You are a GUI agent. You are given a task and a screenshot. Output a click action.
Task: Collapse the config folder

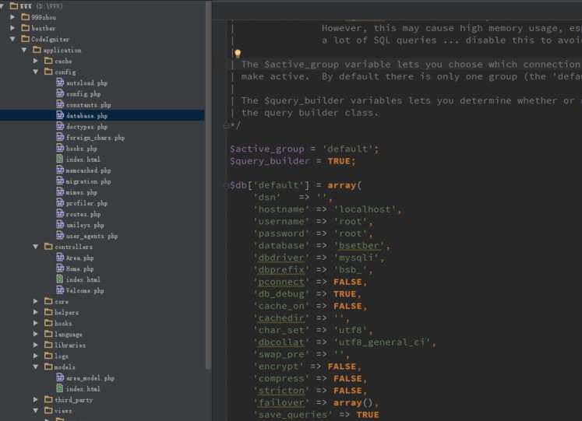(36, 72)
